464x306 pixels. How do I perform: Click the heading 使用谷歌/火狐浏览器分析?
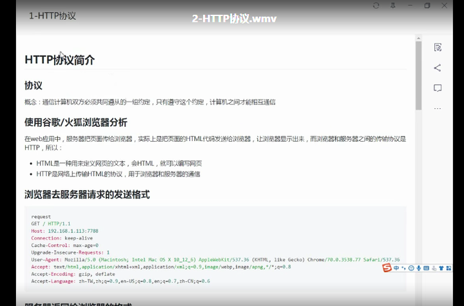(x=76, y=122)
